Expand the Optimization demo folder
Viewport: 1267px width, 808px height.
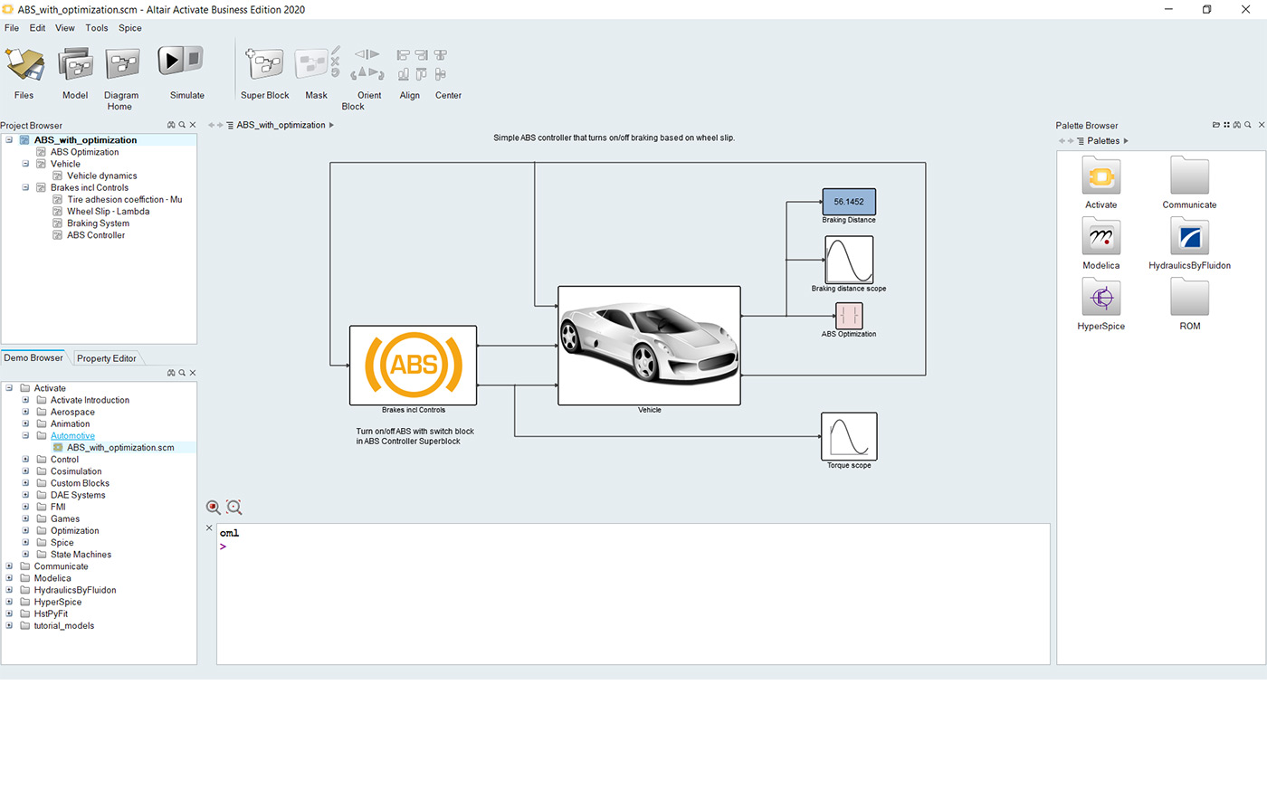click(x=25, y=530)
